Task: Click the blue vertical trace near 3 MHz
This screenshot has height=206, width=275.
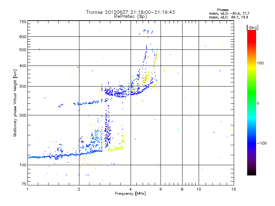Action: [107, 130]
